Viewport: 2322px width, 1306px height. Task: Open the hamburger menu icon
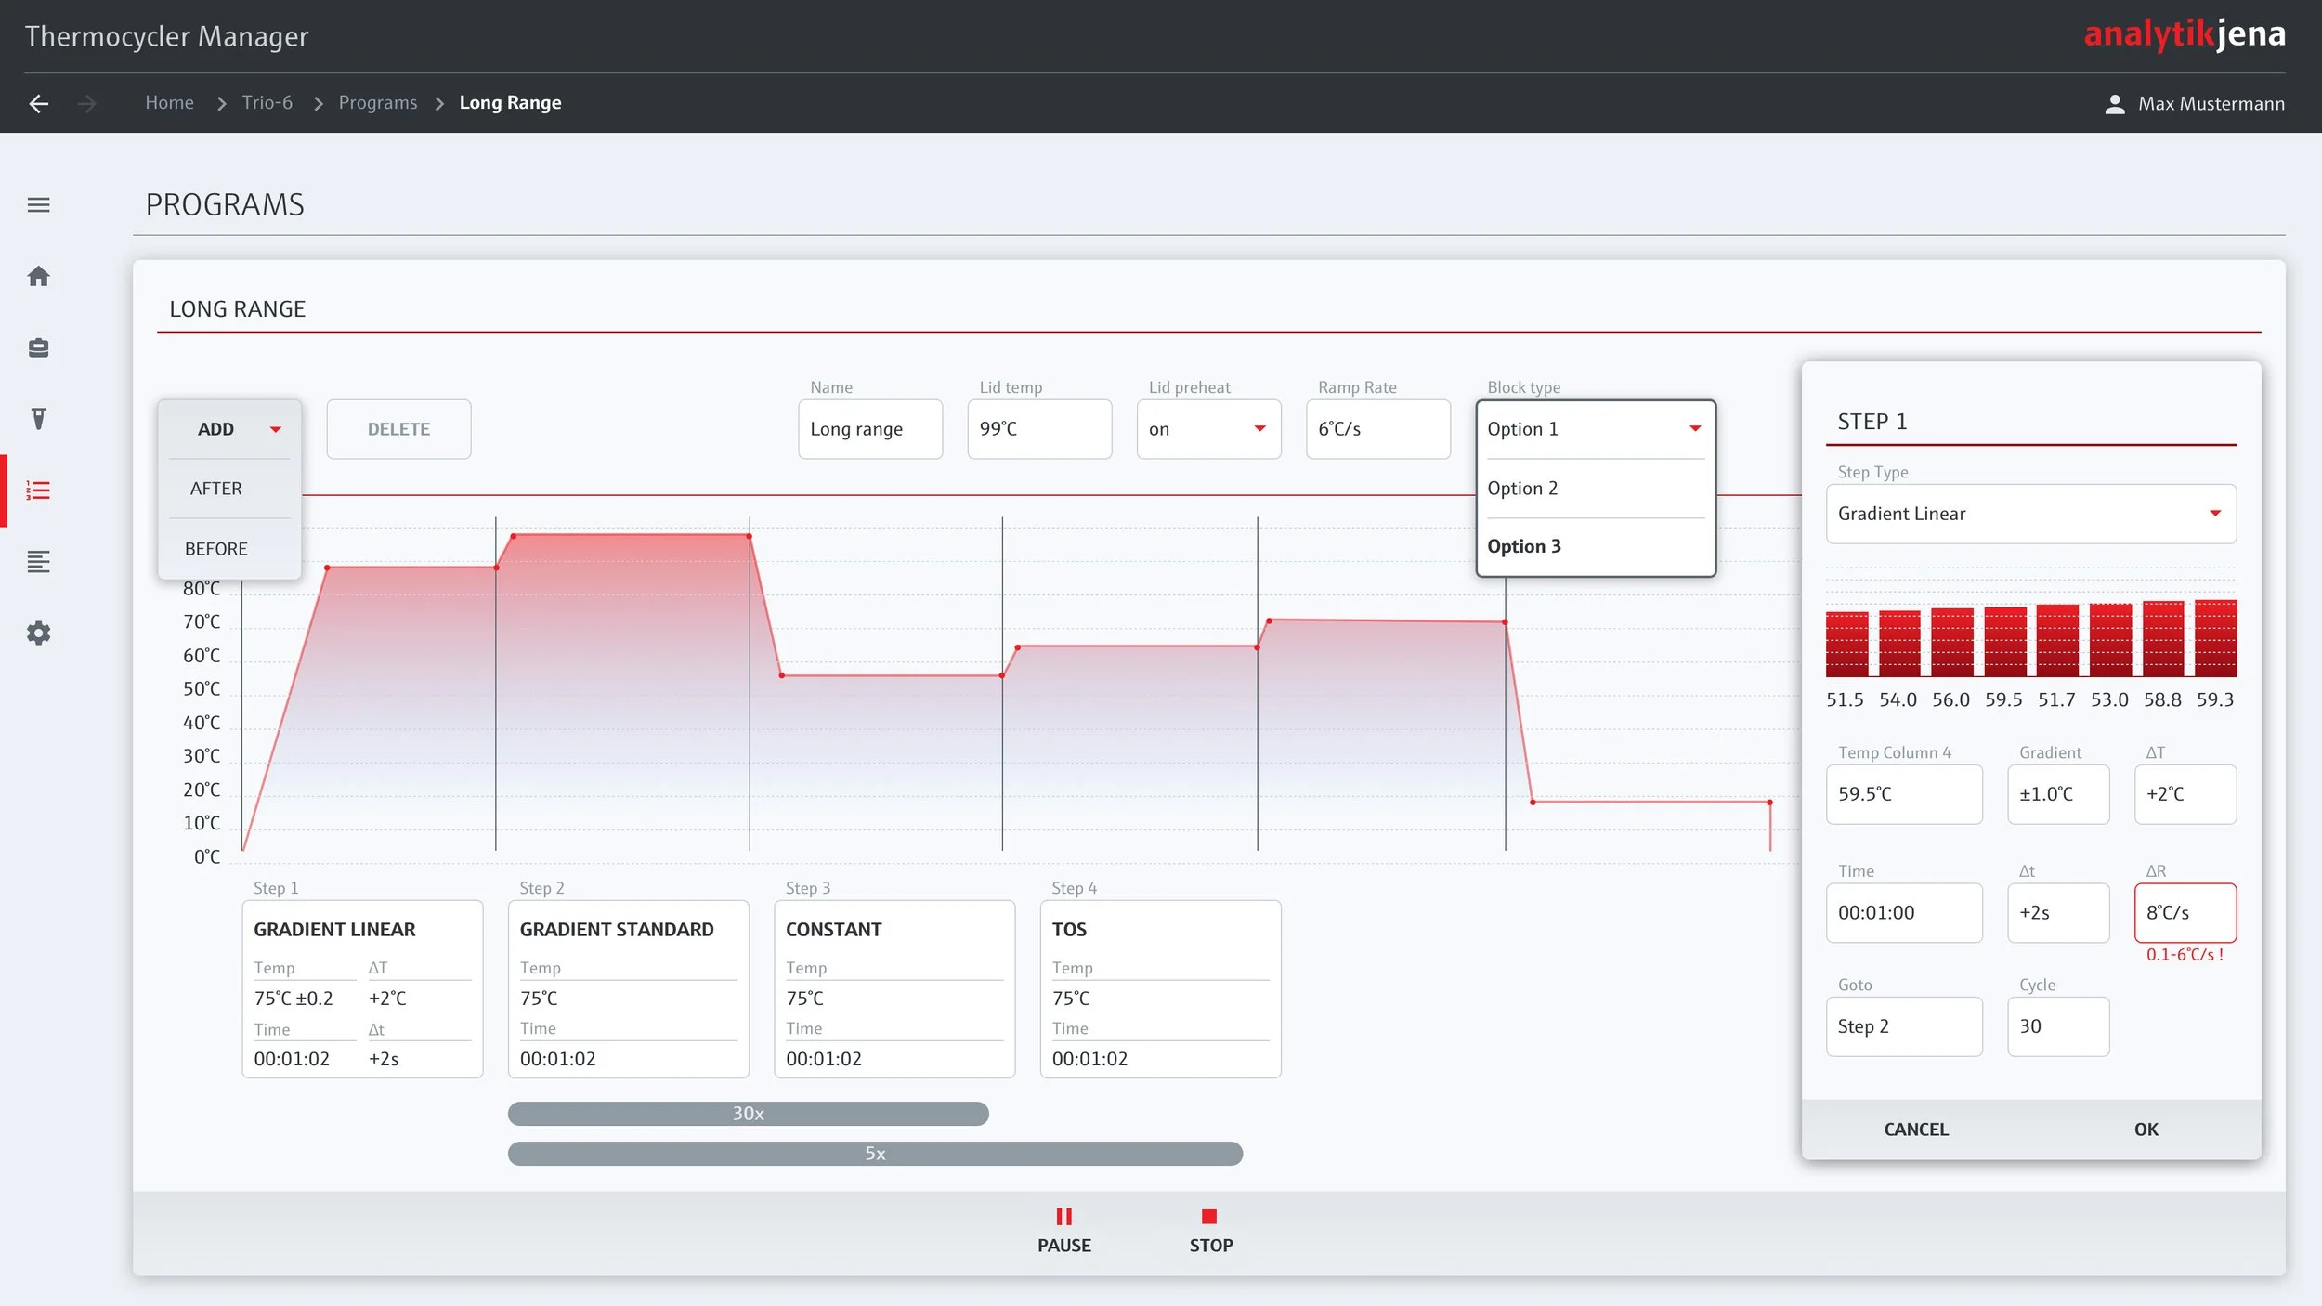[38, 204]
